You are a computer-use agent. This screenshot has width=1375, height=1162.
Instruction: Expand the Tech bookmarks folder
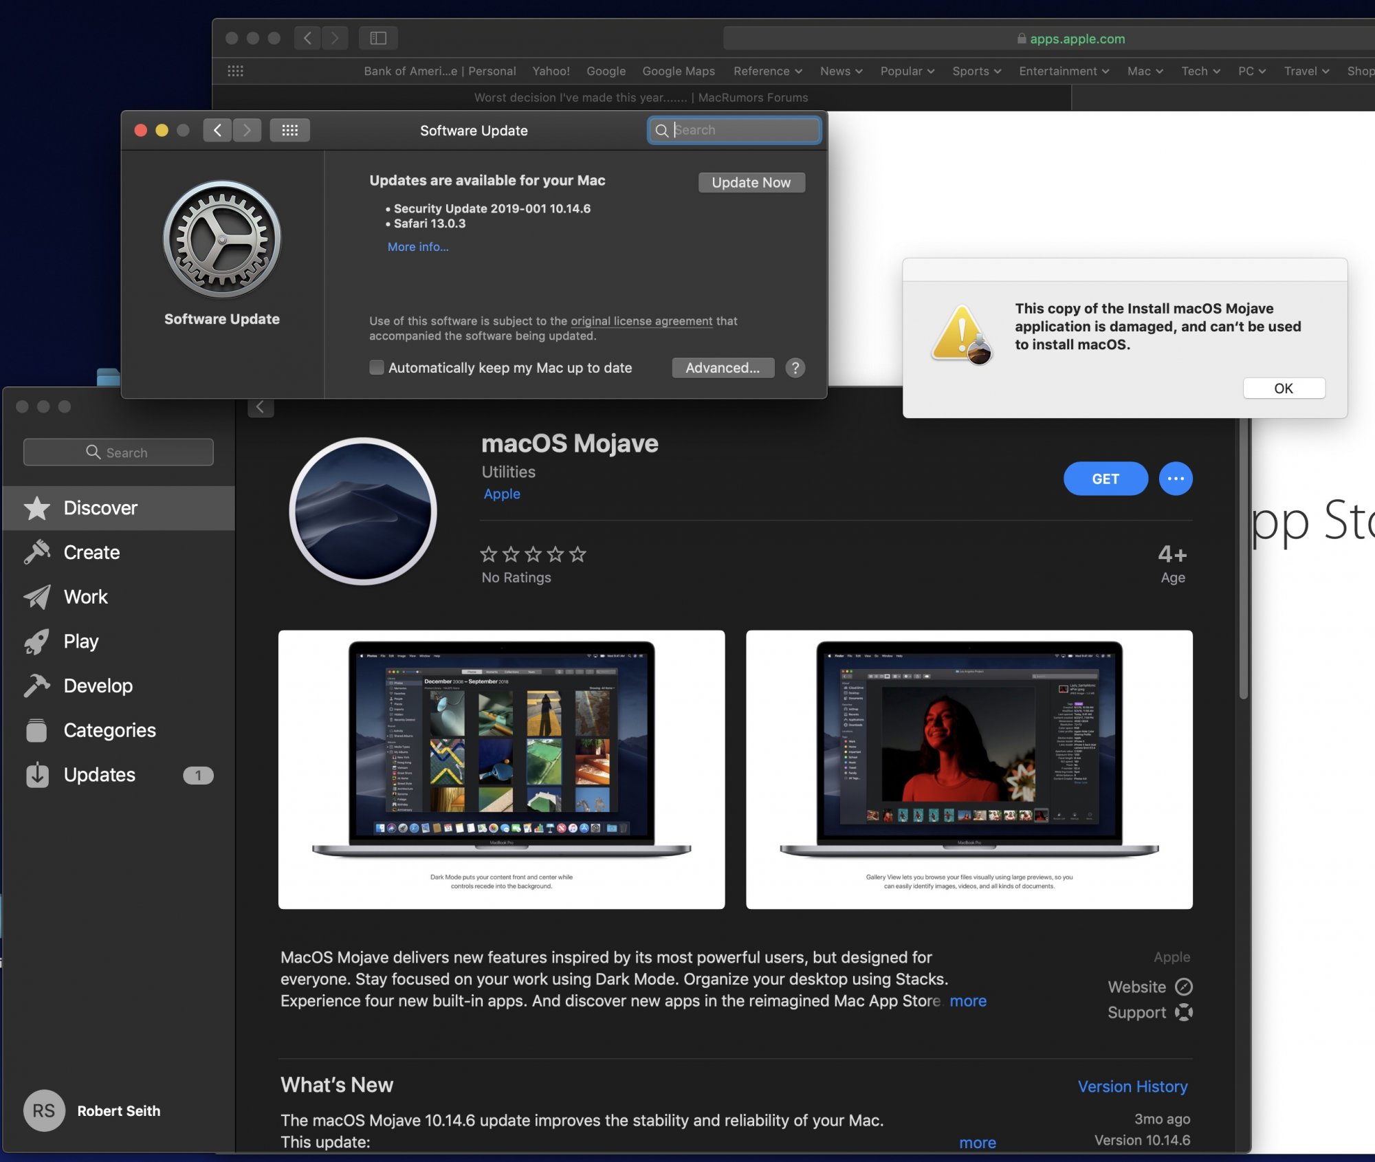point(1200,71)
